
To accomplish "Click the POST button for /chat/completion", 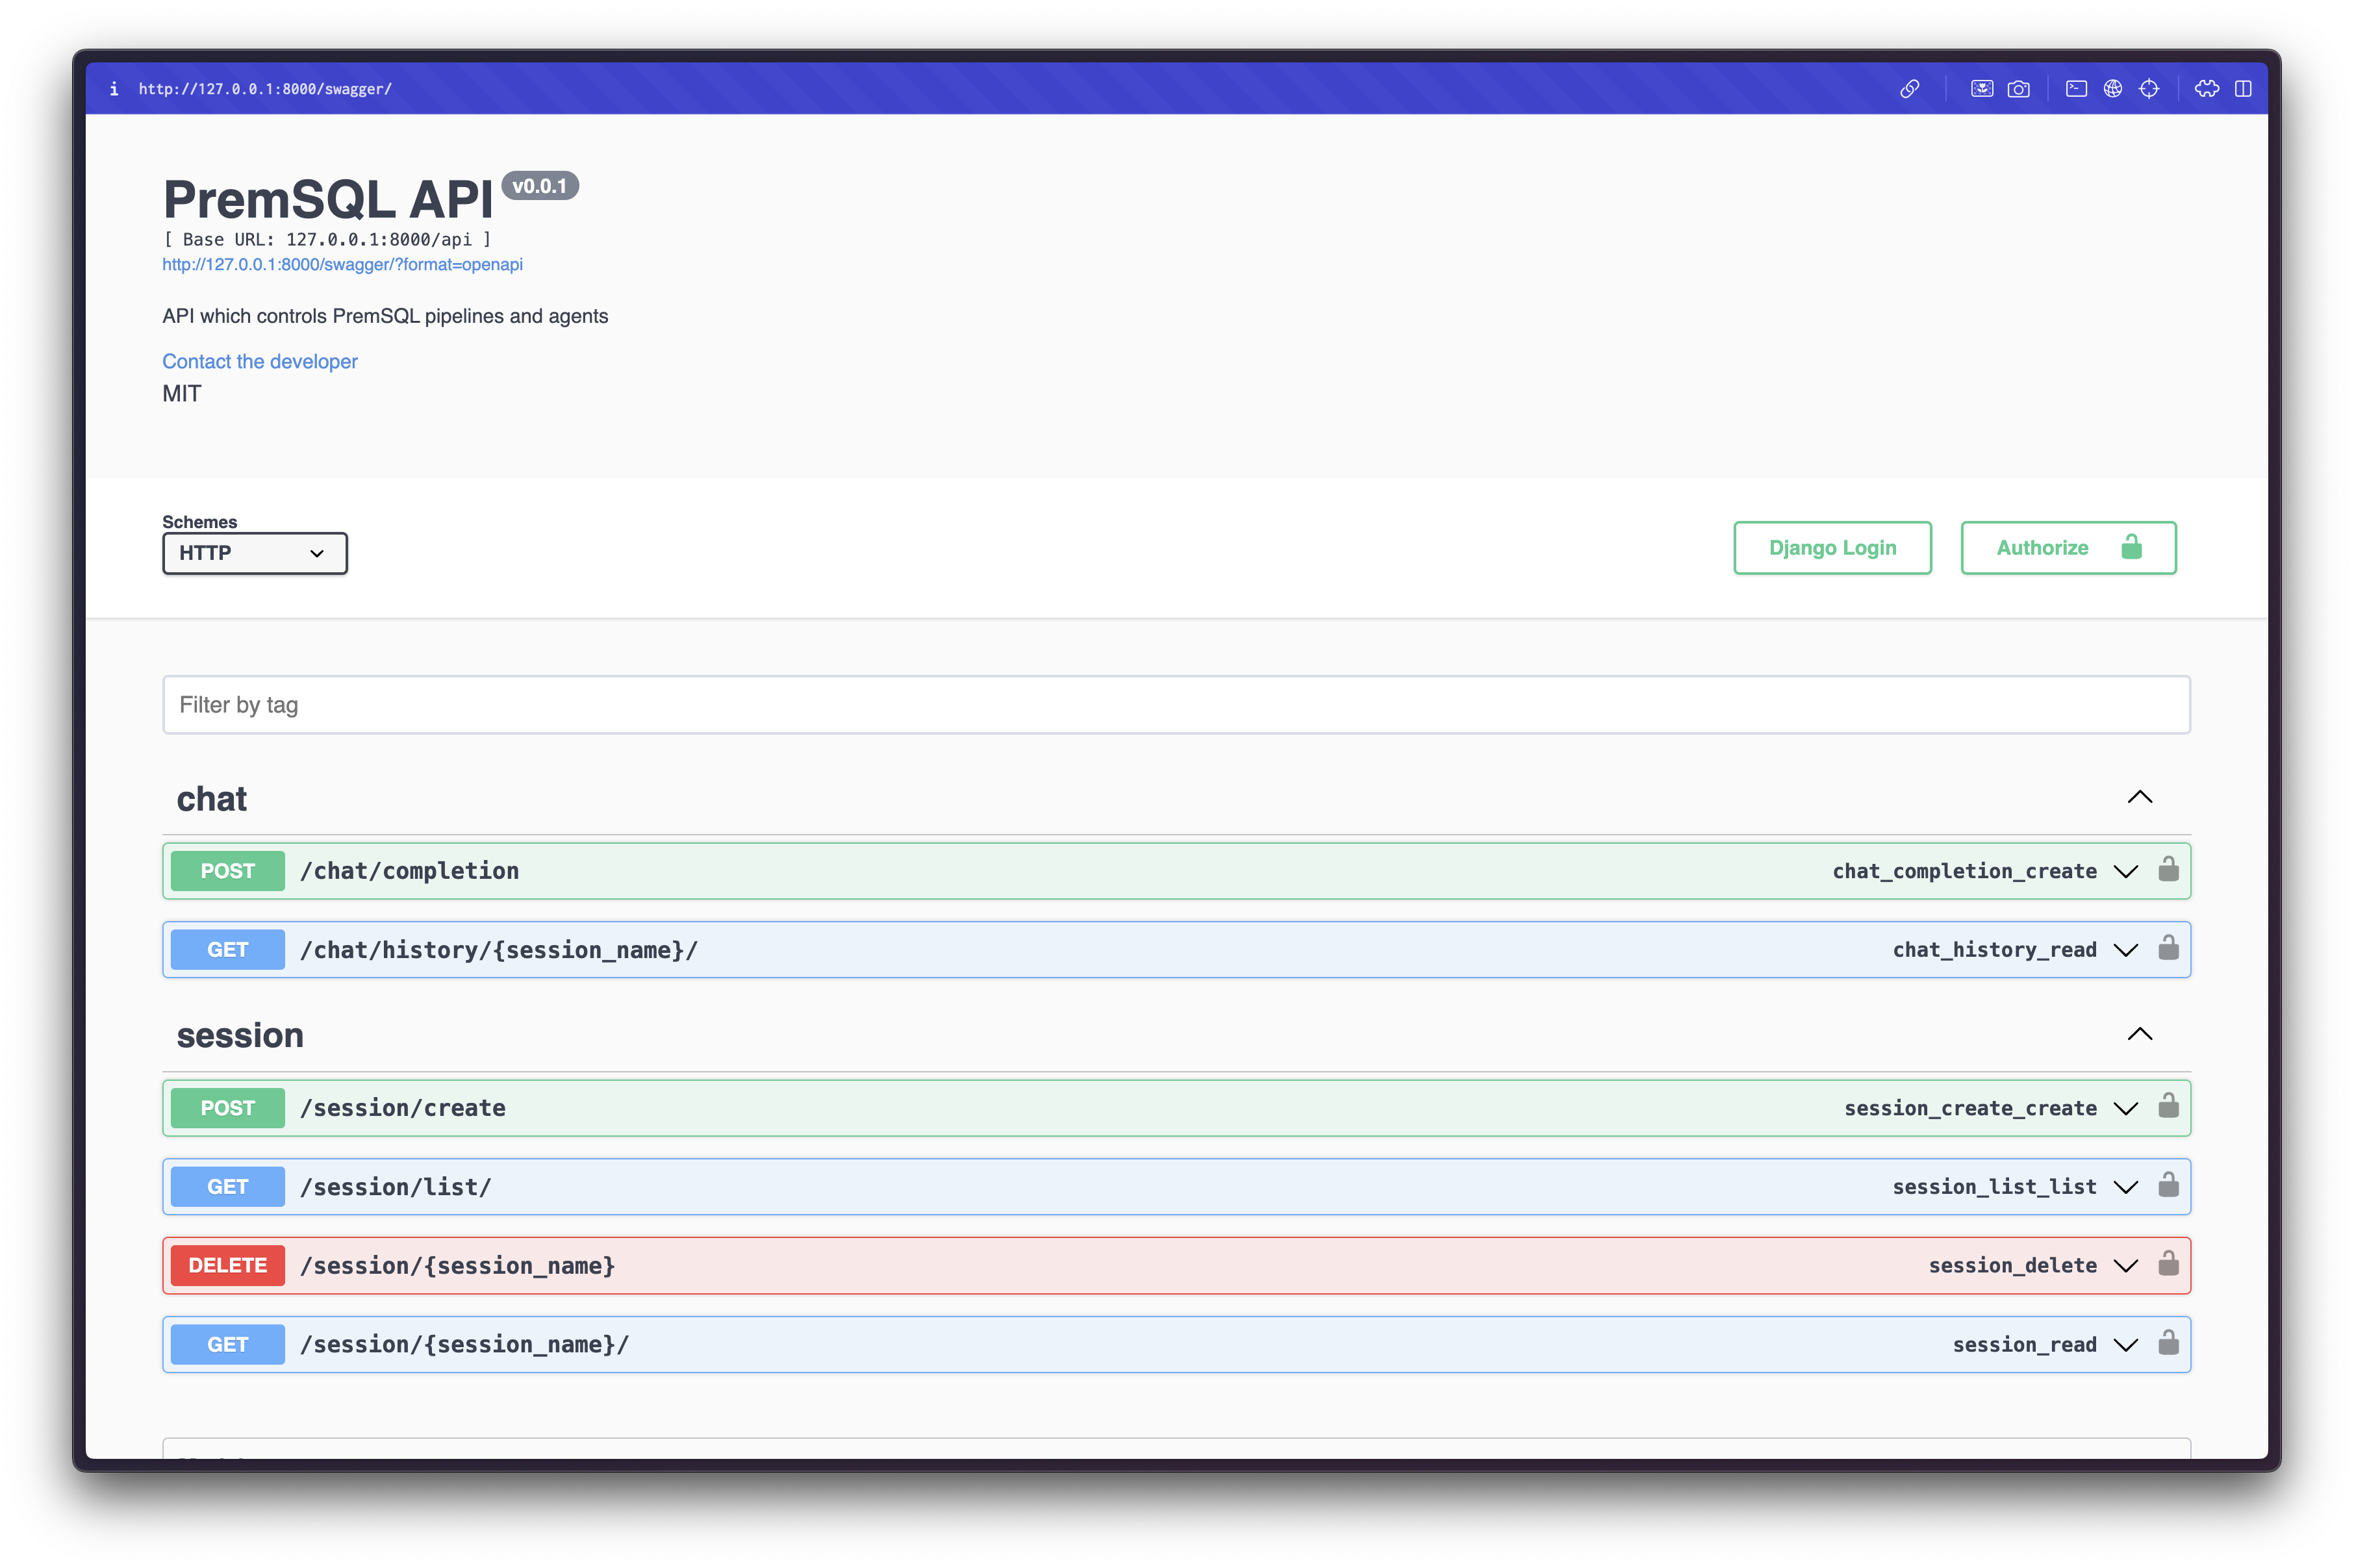I will point(228,871).
